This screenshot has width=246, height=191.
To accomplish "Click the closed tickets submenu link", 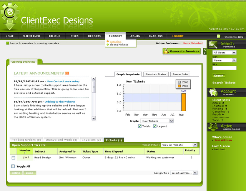I will coord(119,45).
